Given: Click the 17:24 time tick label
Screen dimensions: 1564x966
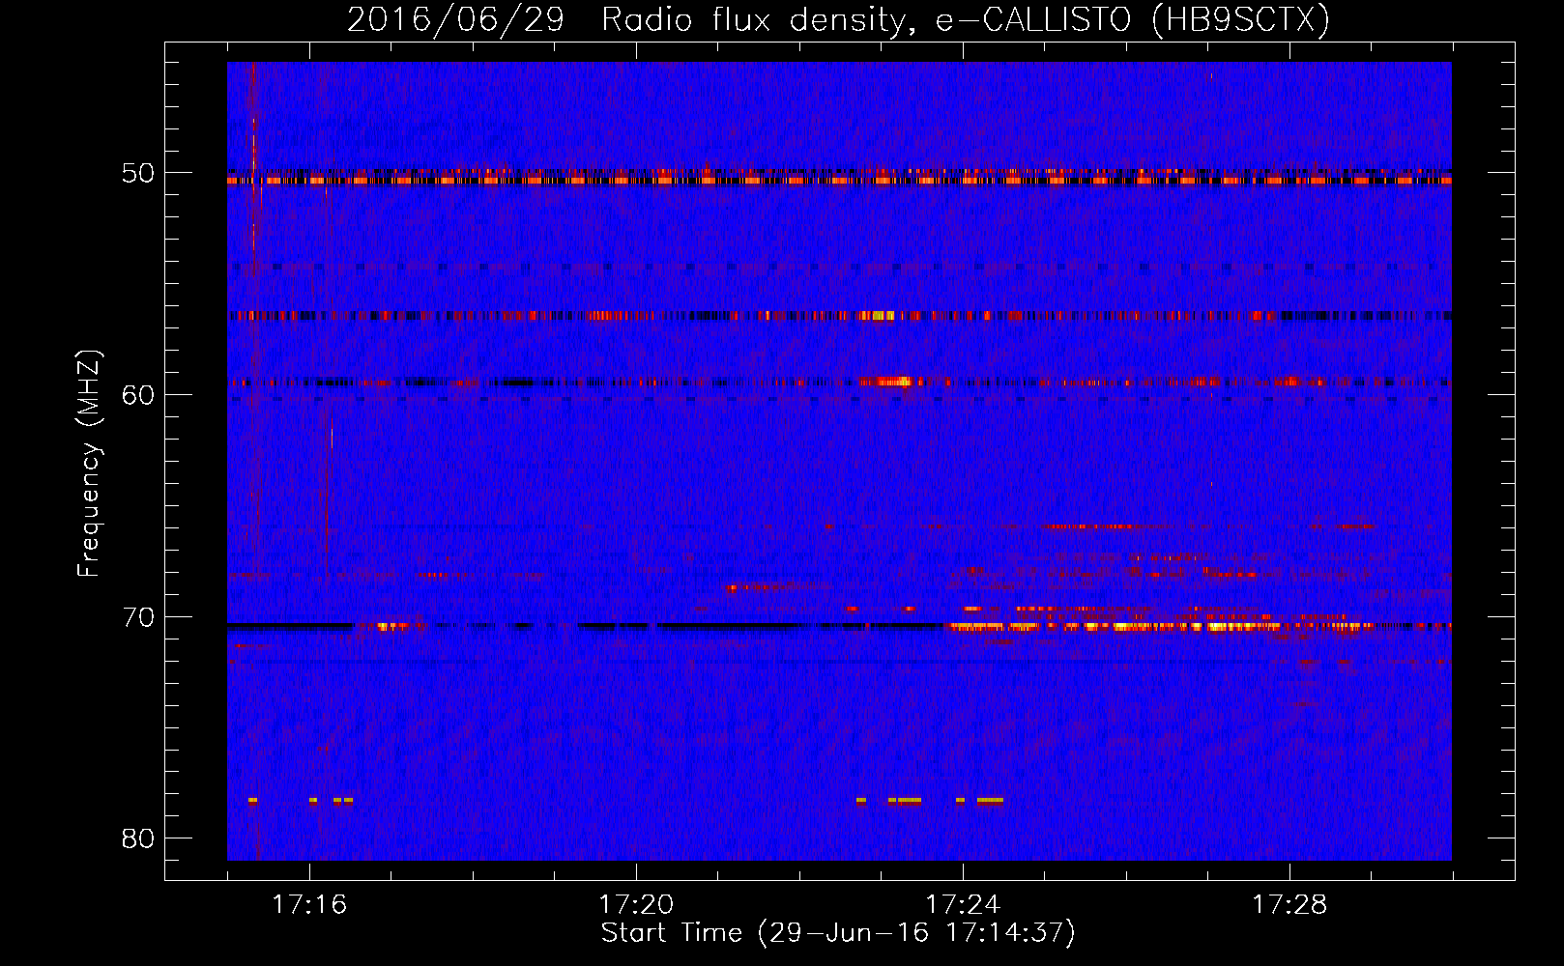Looking at the screenshot, I should (x=963, y=905).
